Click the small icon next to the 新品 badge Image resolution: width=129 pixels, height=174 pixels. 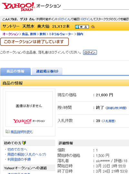93,27
